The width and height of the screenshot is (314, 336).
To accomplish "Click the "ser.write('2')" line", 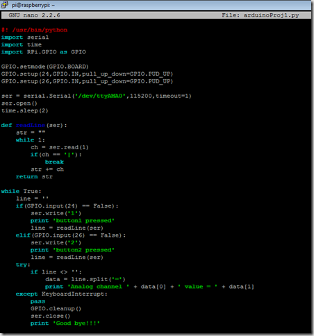I will point(56,243).
